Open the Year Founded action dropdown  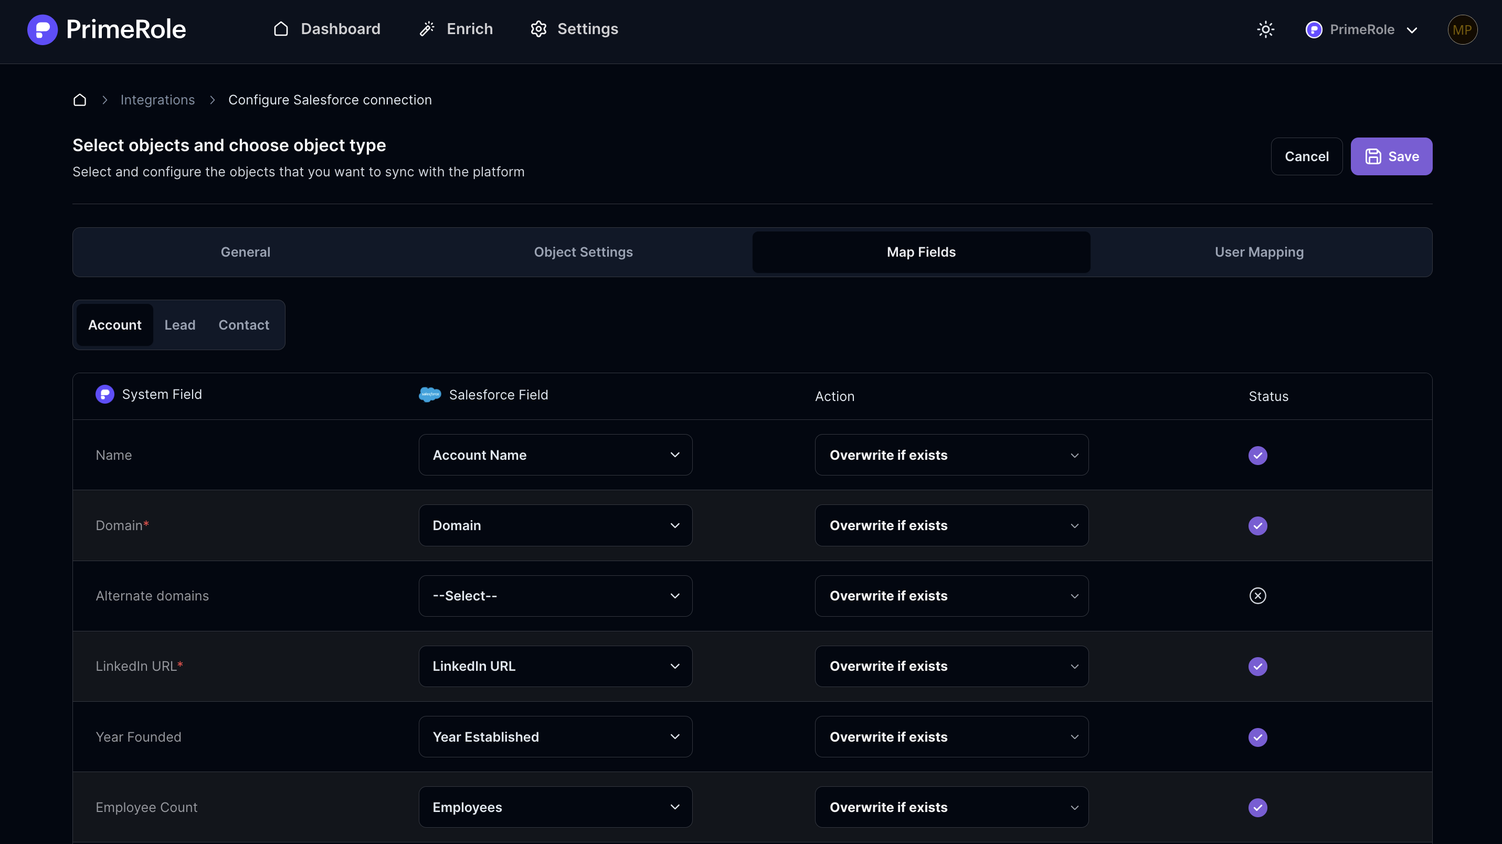[x=951, y=737]
